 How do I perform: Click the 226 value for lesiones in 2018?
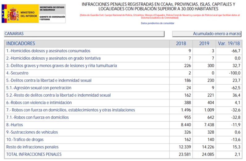coord(187,66)
